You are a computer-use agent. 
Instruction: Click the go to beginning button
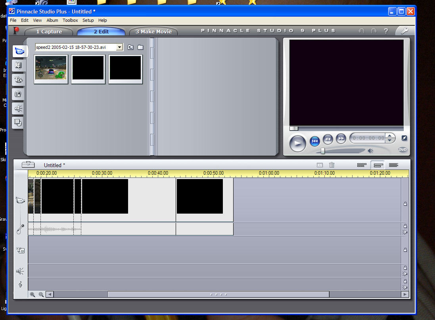[314, 141]
